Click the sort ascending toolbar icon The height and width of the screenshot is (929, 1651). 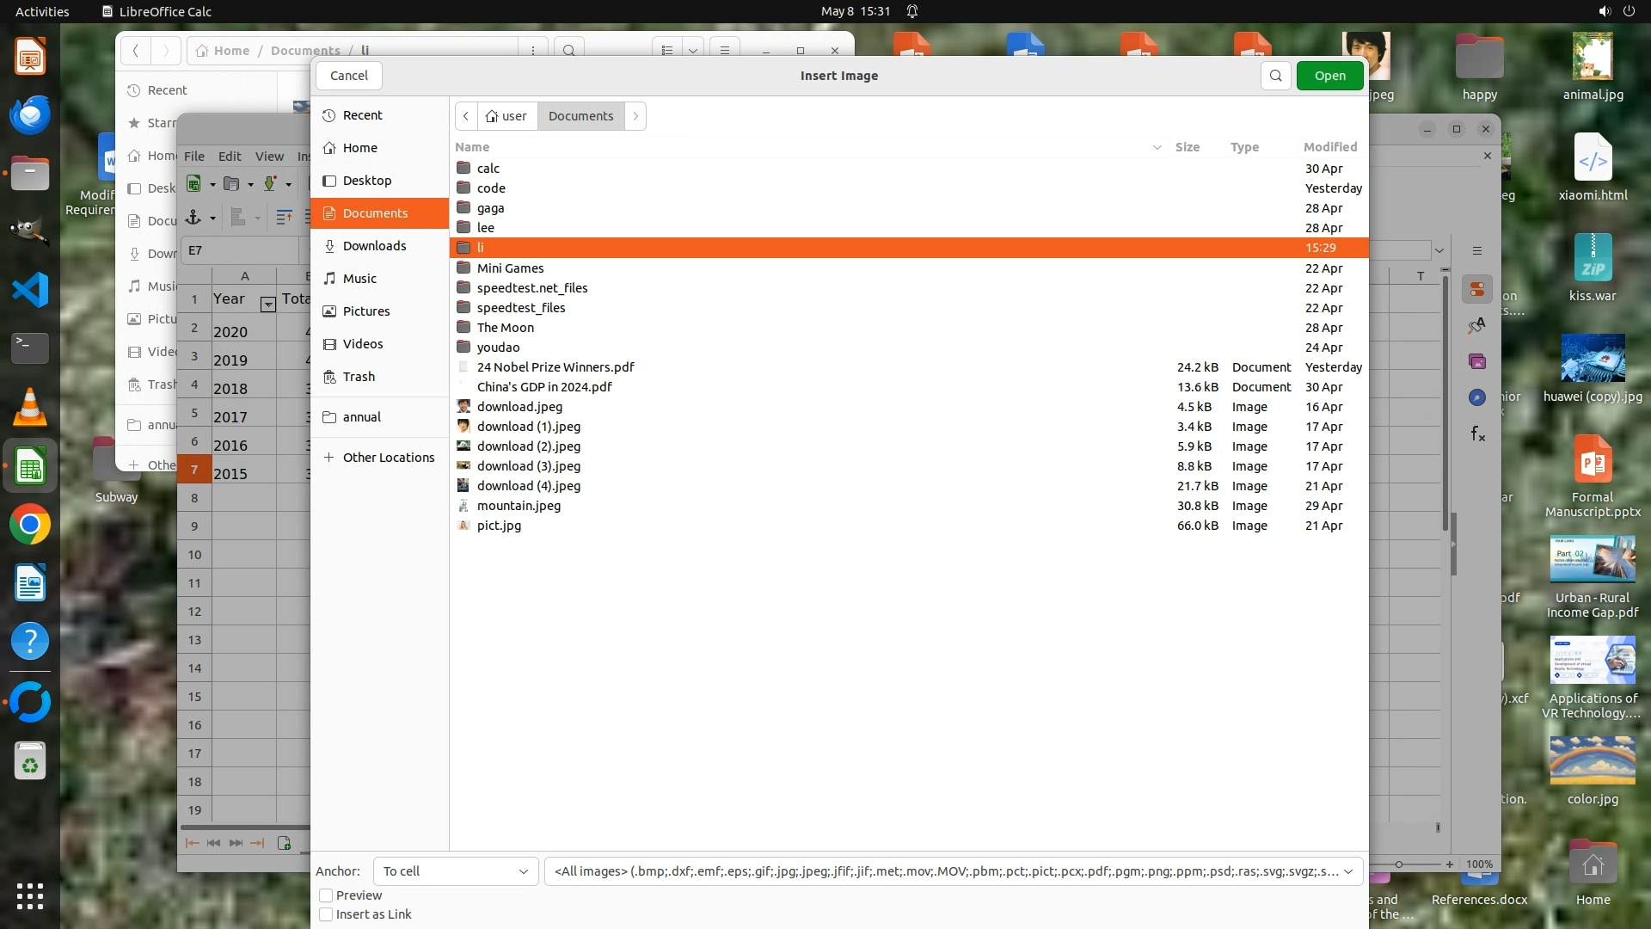click(284, 218)
